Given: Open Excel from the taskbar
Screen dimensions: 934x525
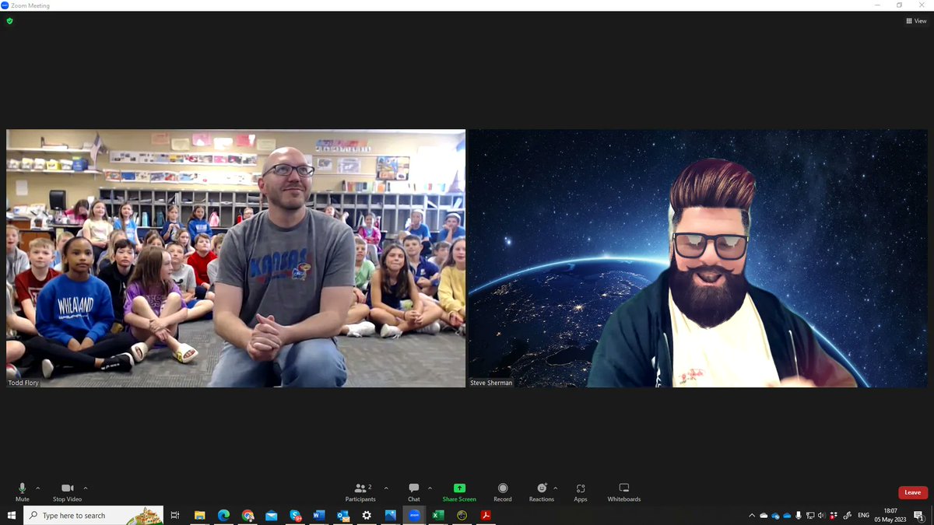Looking at the screenshot, I should point(438,515).
